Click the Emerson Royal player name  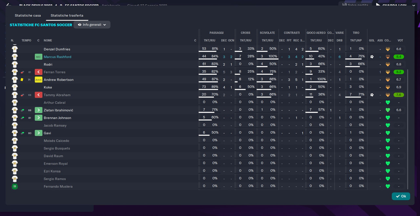pos(56,164)
